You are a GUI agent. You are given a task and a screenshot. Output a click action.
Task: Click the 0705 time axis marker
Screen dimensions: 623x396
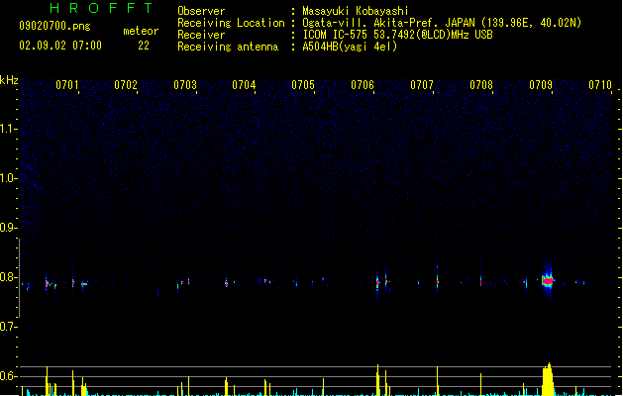click(303, 85)
